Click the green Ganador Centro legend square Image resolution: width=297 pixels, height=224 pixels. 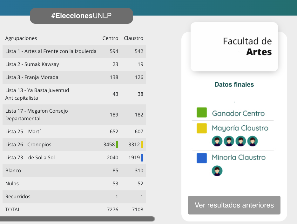[202, 113]
